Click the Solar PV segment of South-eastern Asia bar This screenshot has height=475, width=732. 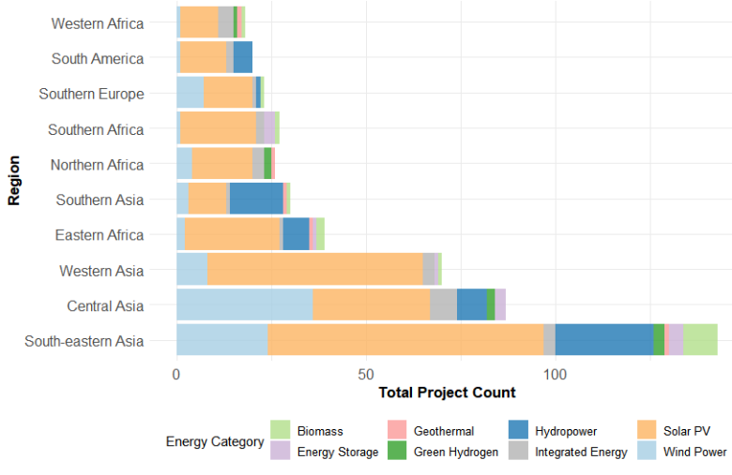405,340
